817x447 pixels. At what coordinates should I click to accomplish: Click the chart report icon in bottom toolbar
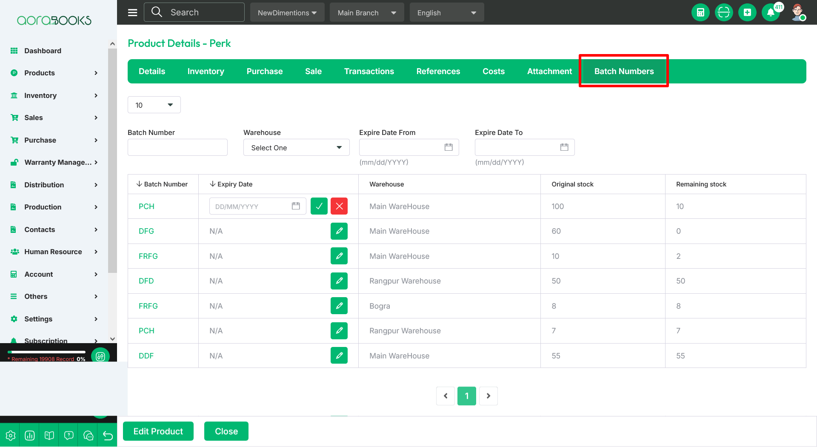30,436
